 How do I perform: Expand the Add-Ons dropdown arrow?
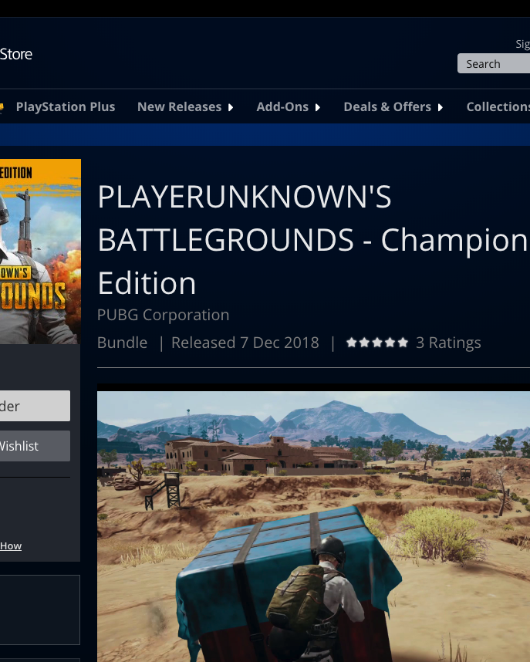coord(318,107)
